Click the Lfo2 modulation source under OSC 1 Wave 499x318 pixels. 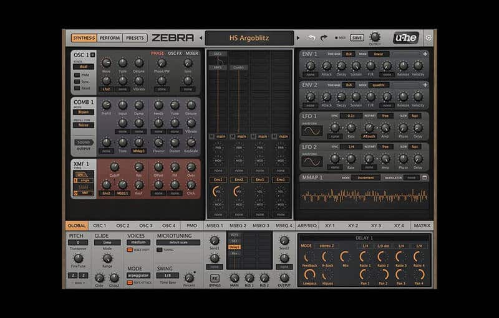pos(106,89)
